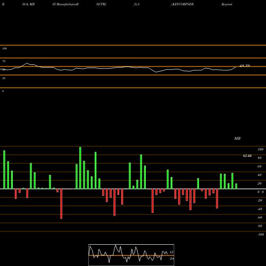Click the '40' label on MR axis
Screen dimensions: 266x266
click(260, 175)
